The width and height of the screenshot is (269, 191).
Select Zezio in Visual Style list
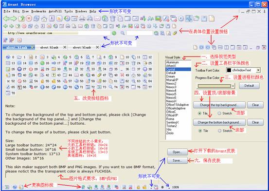click(x=178, y=133)
